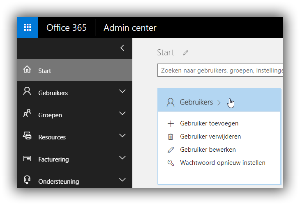Click the Zoeken naar gebruikers search field
Image resolution: width=300 pixels, height=205 pixels.
pyautogui.click(x=220, y=70)
